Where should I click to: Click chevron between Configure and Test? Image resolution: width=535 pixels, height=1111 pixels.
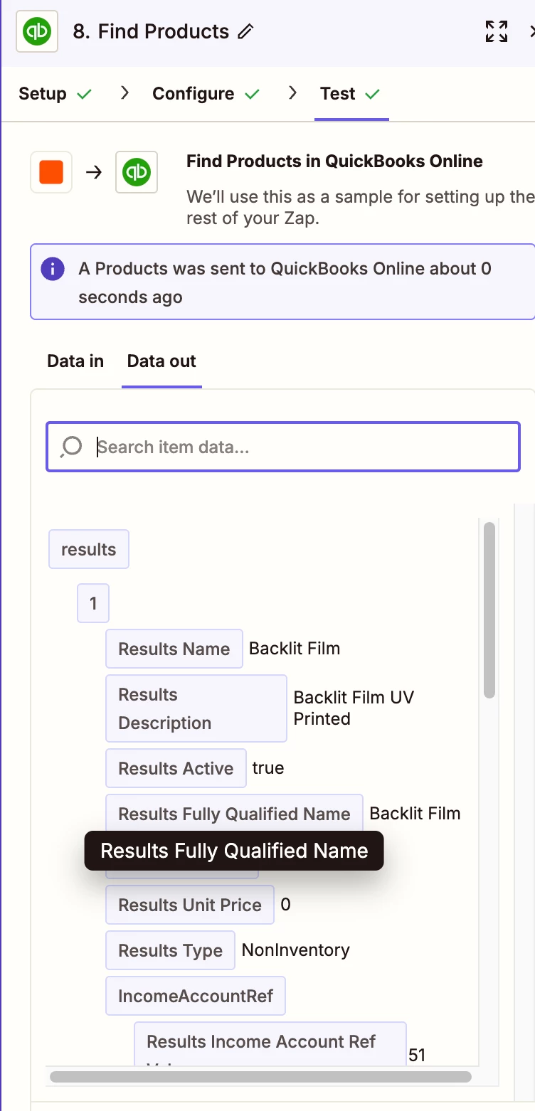click(x=292, y=93)
